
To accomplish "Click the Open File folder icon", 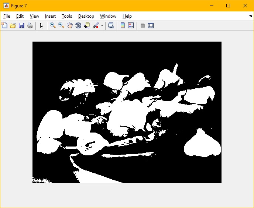I will (x=13, y=25).
